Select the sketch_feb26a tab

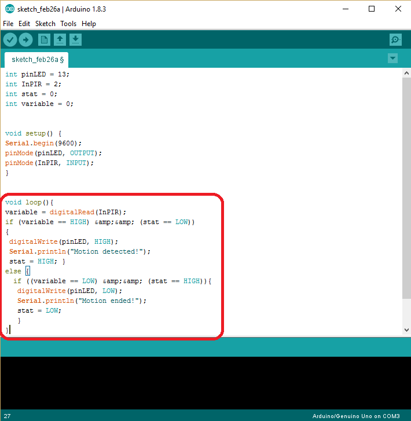(36, 60)
